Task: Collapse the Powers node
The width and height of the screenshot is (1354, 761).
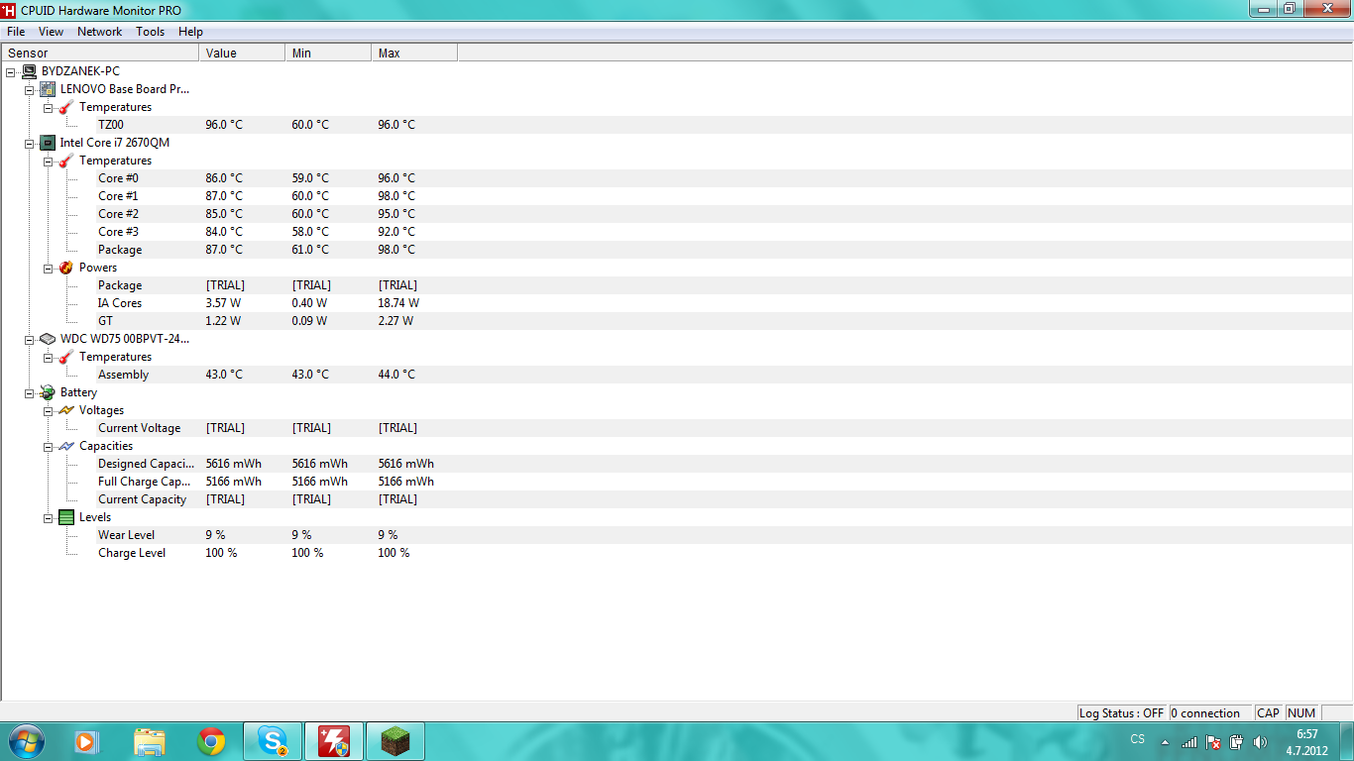Action: (x=49, y=268)
